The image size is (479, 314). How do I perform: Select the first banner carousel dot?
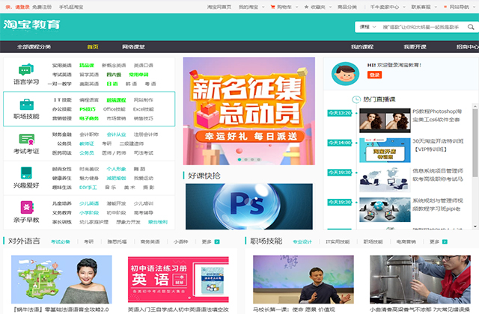239,159
